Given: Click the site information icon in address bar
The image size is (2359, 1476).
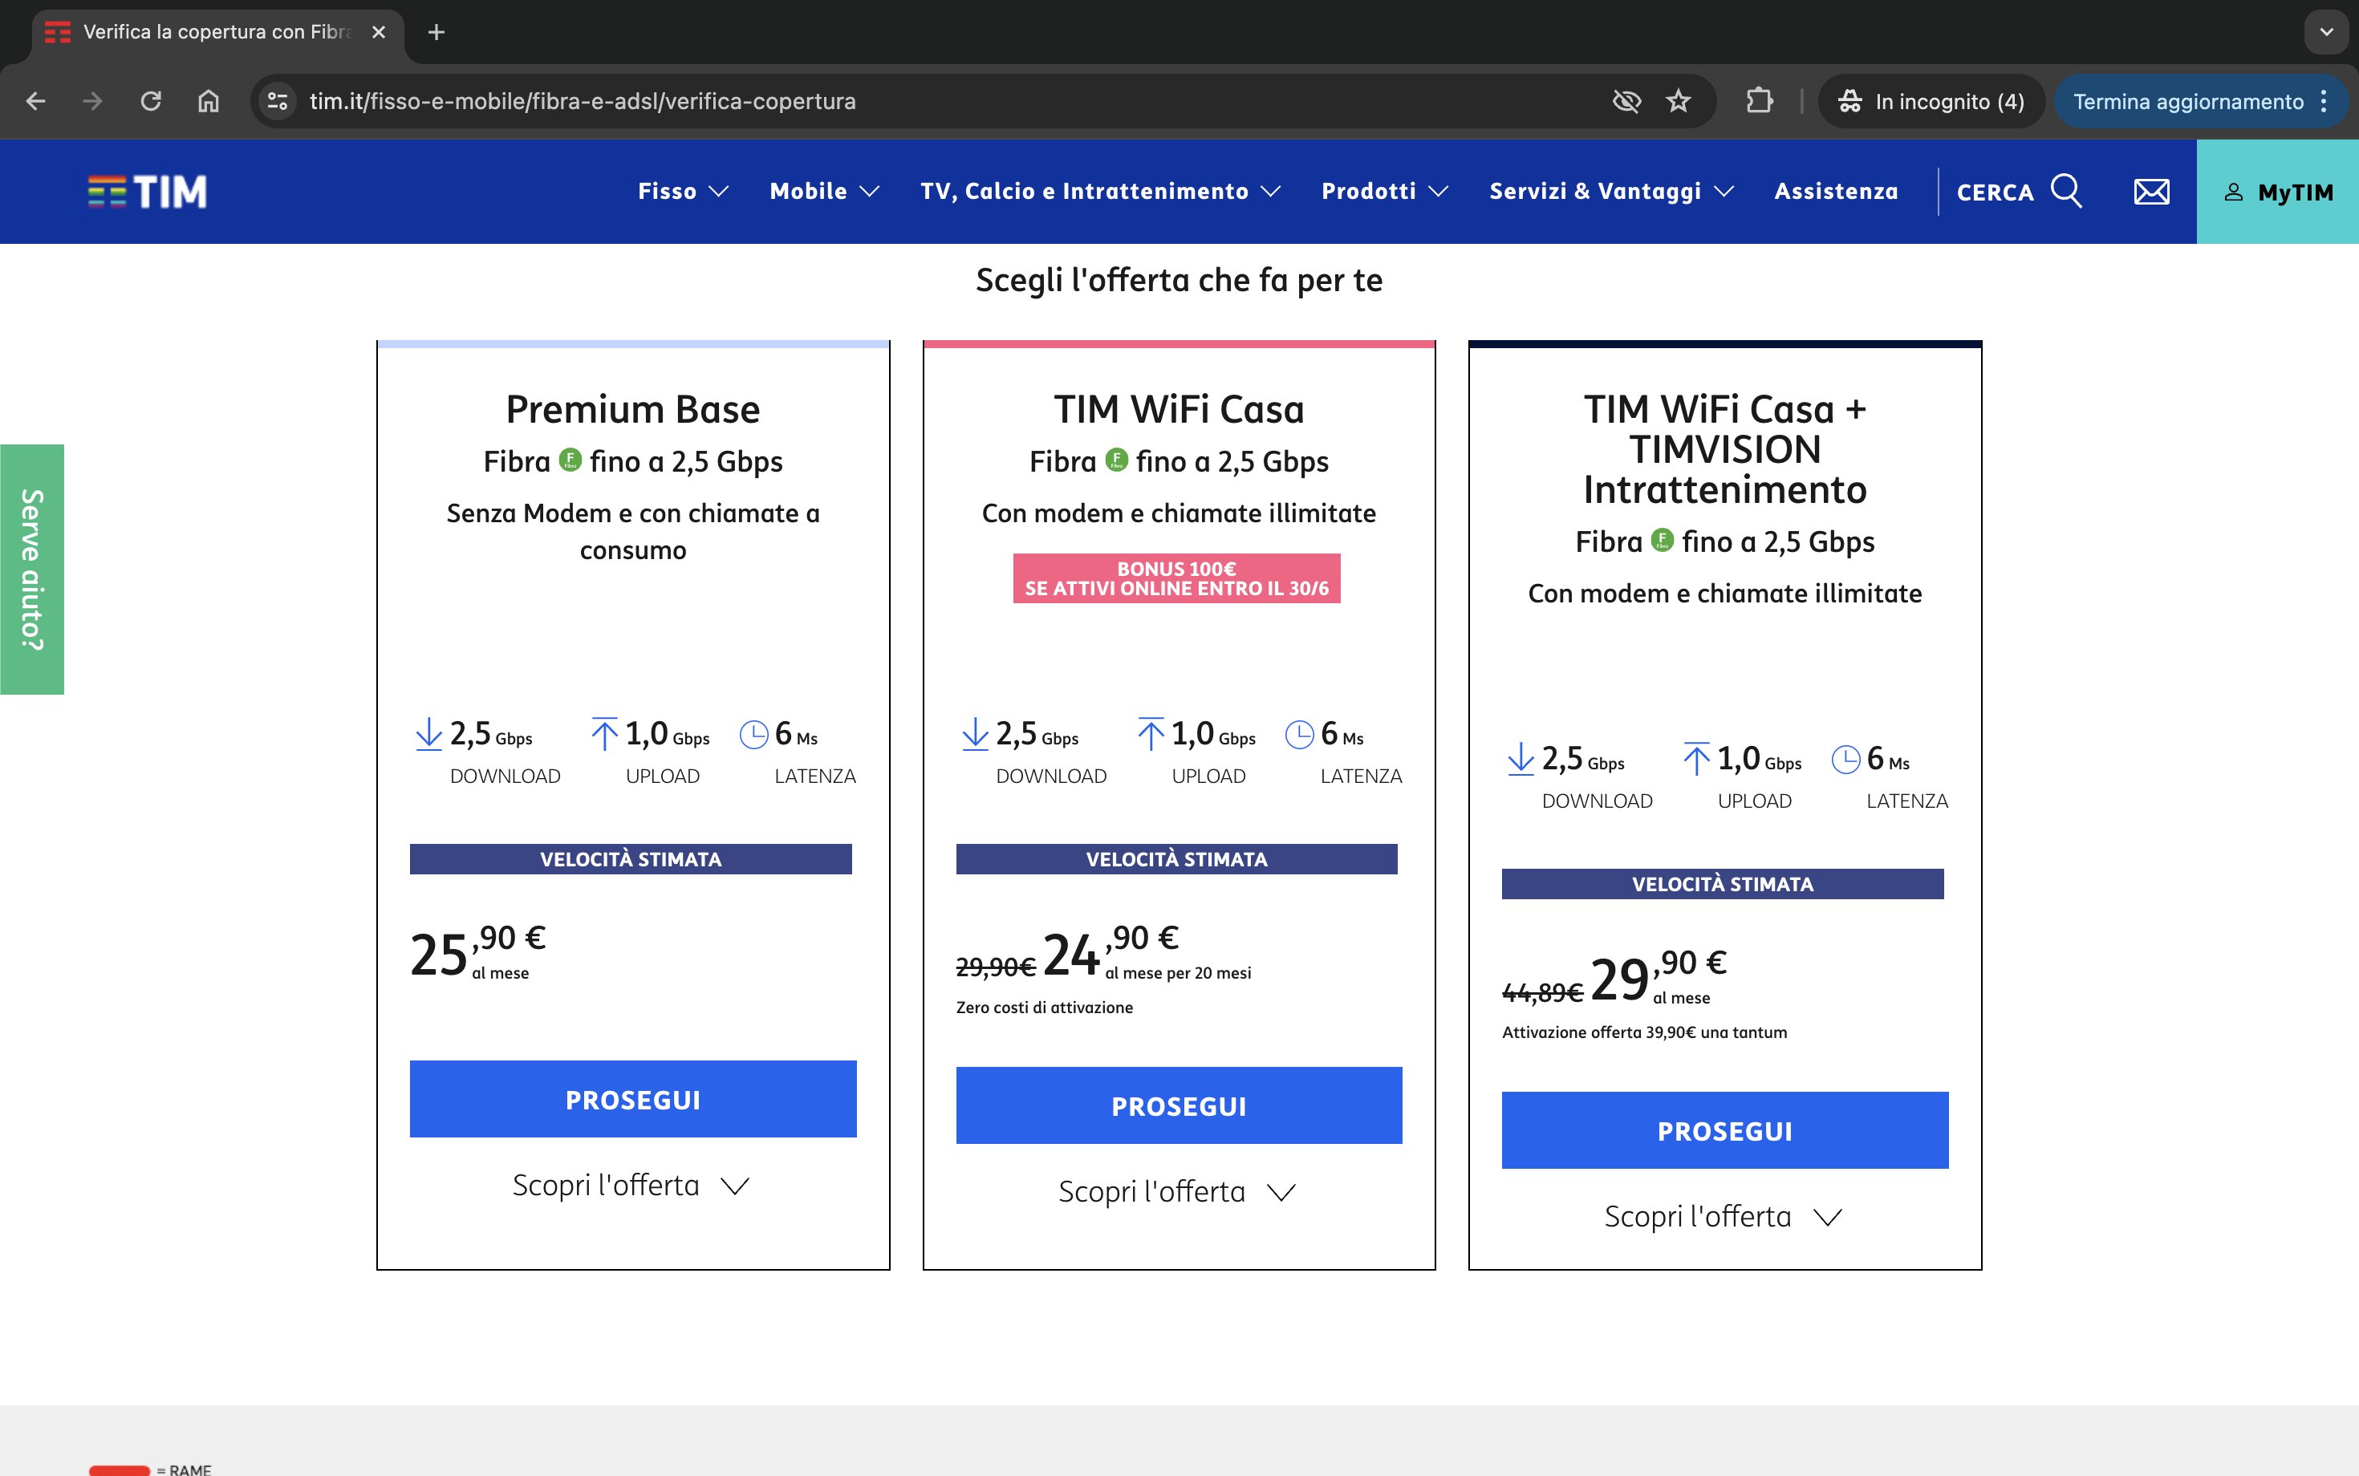Looking at the screenshot, I should [x=278, y=100].
